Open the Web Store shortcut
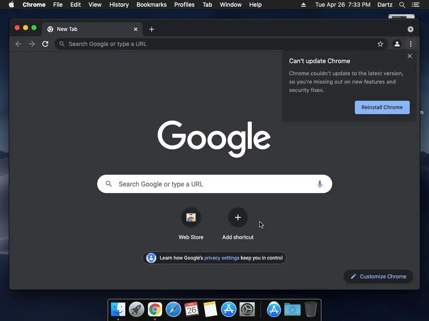This screenshot has width=429, height=321. [x=191, y=224]
